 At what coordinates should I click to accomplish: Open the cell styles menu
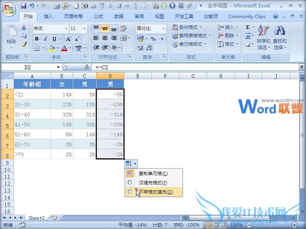click(189, 44)
